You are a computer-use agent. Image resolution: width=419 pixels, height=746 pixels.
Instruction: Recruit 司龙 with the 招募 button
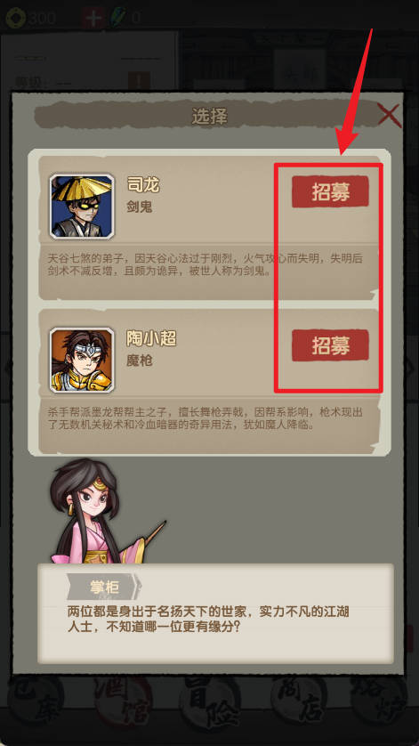click(x=330, y=191)
